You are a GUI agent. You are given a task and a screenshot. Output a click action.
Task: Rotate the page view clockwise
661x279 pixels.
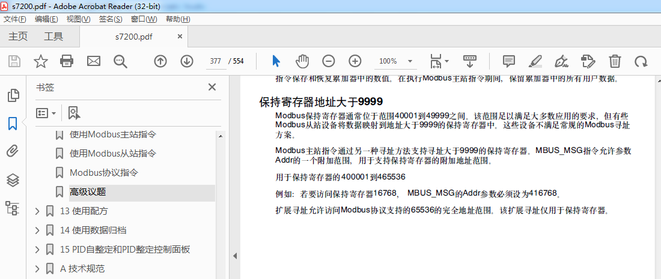click(x=641, y=61)
